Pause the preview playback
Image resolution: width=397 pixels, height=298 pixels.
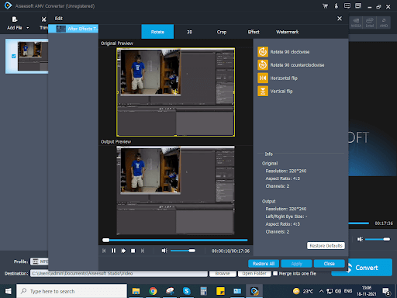tap(113, 251)
